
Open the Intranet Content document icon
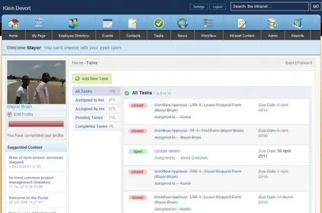(242, 23)
